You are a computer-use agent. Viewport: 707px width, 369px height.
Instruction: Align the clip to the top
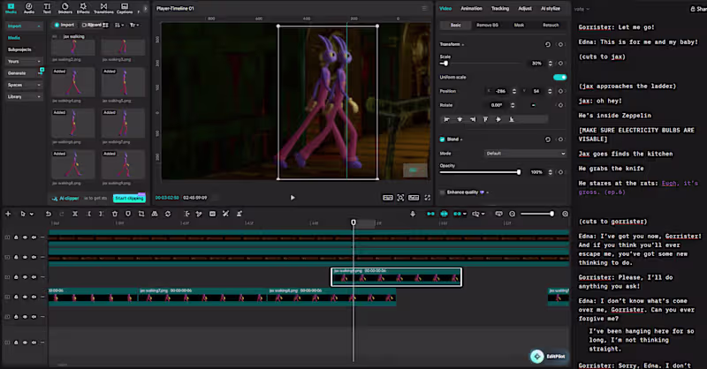tap(485, 119)
